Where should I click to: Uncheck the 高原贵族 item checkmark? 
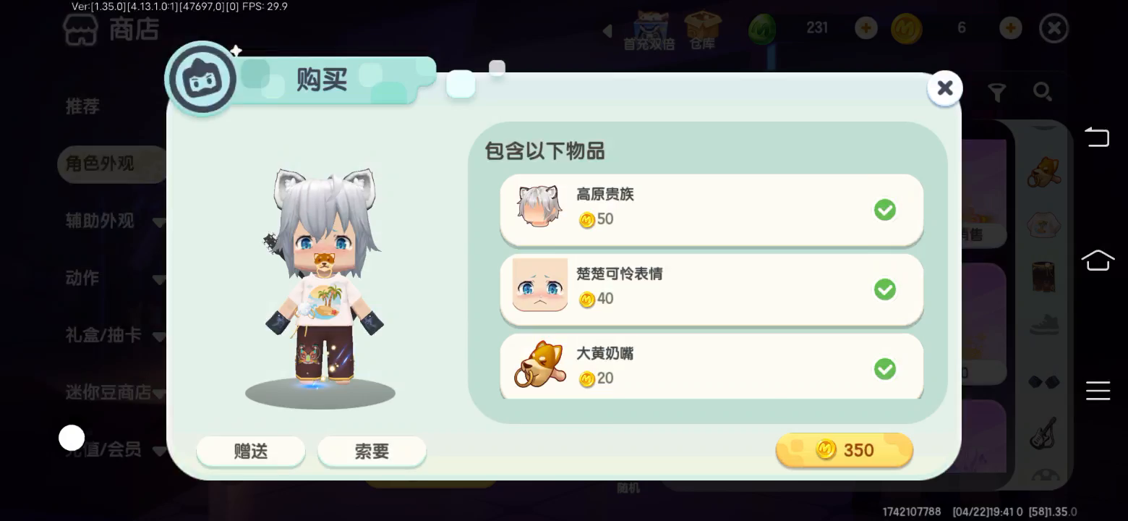[884, 210]
